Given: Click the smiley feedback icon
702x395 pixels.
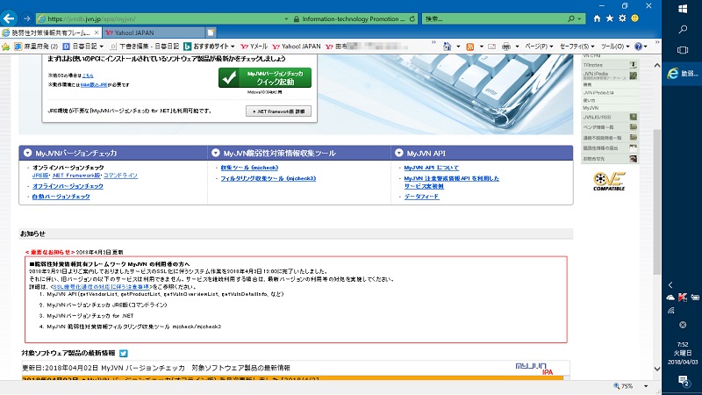Looking at the screenshot, I should [x=634, y=18].
